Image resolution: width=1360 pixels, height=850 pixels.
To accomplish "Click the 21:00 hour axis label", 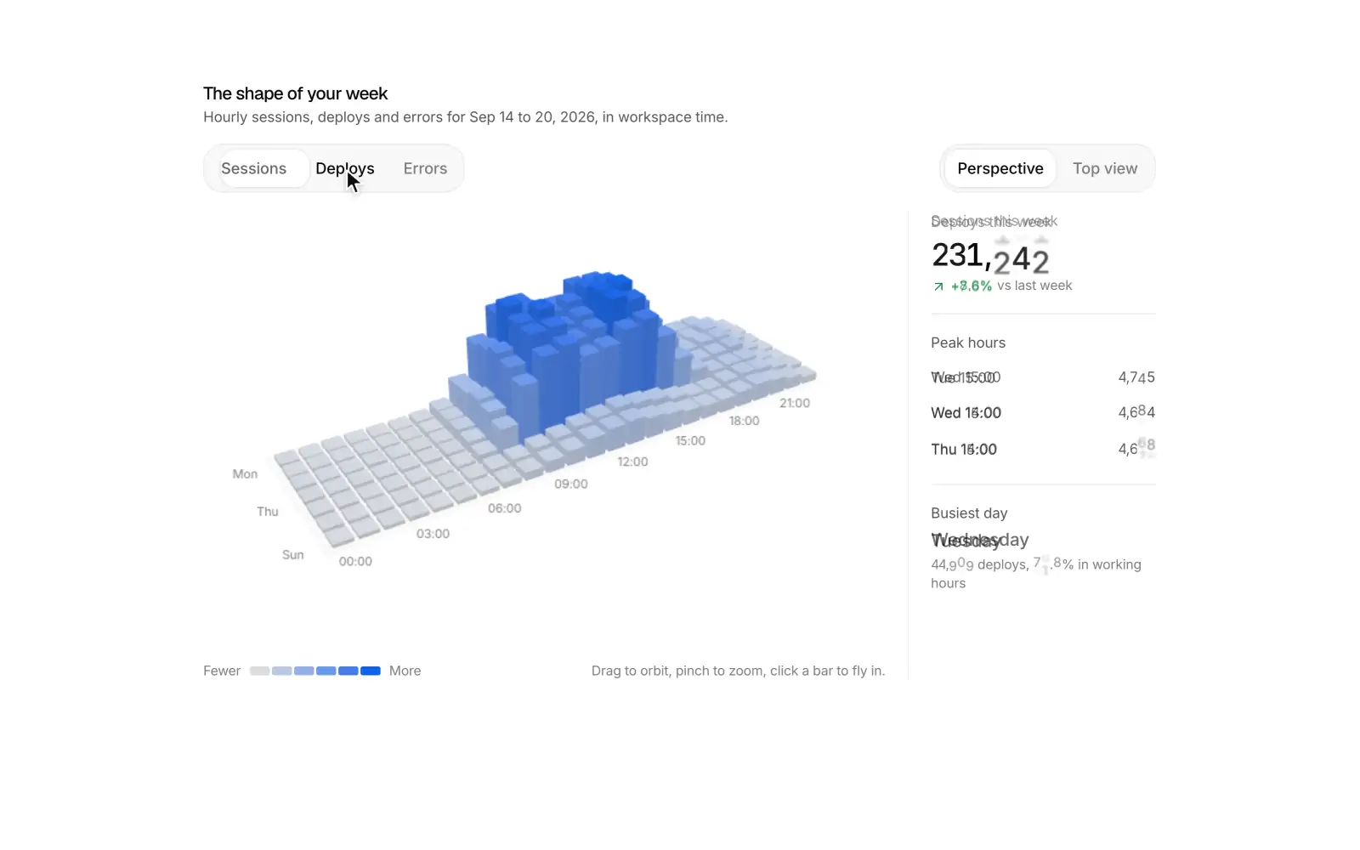I will (795, 403).
